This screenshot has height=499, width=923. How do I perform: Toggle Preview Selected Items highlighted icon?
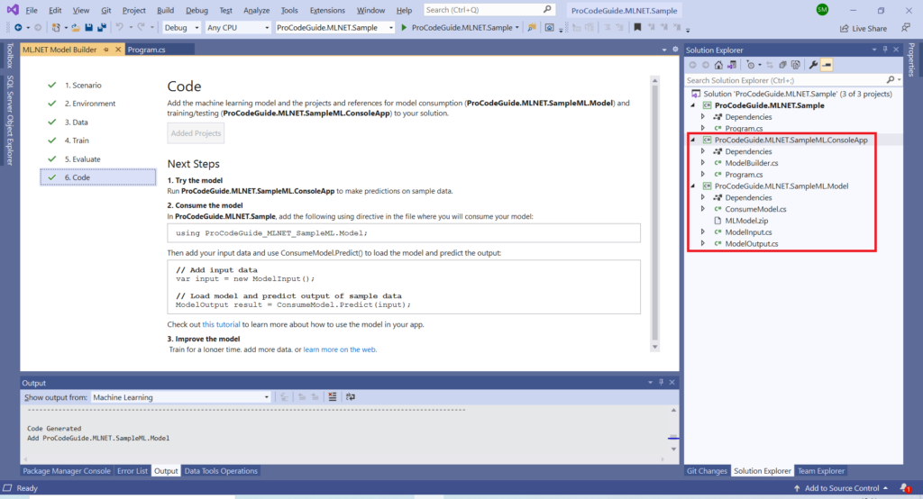pyautogui.click(x=827, y=65)
